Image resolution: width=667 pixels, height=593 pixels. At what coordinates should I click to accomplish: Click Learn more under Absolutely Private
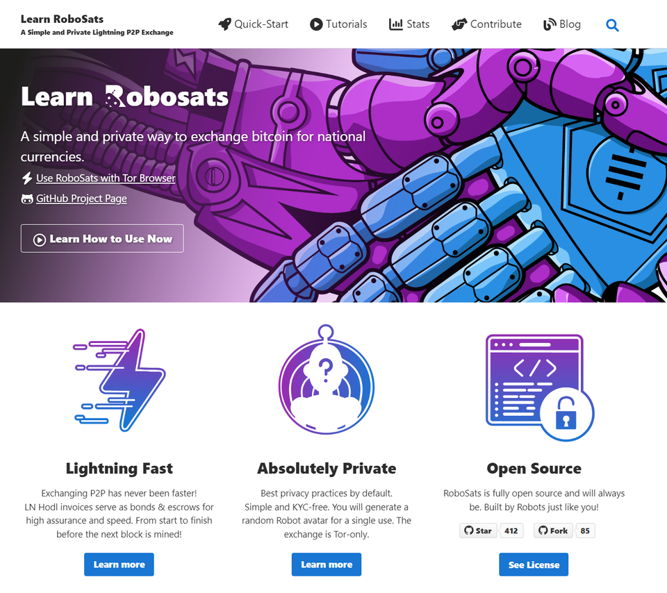[327, 565]
